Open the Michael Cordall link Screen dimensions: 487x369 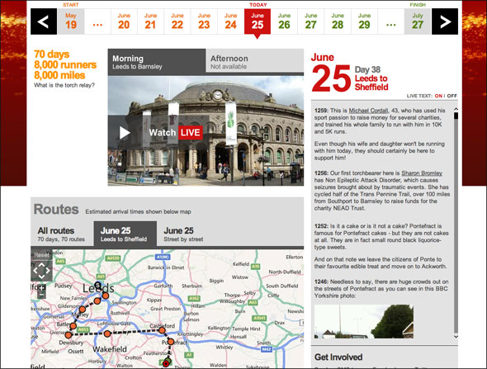point(368,111)
